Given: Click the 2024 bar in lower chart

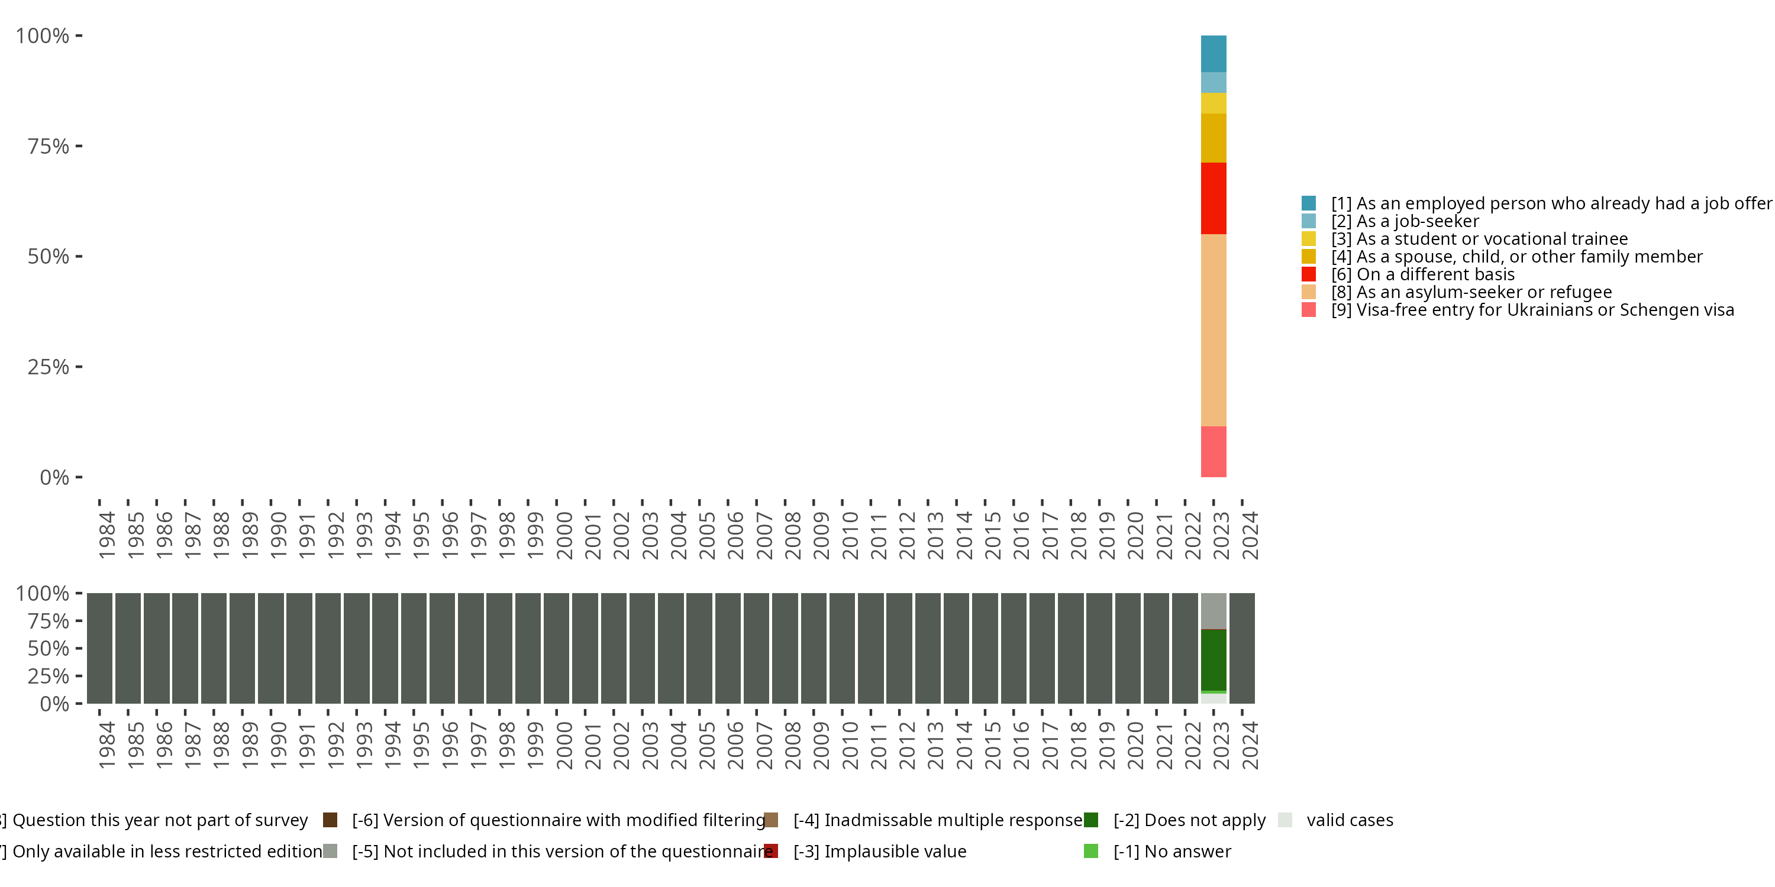Looking at the screenshot, I should coord(1242,648).
